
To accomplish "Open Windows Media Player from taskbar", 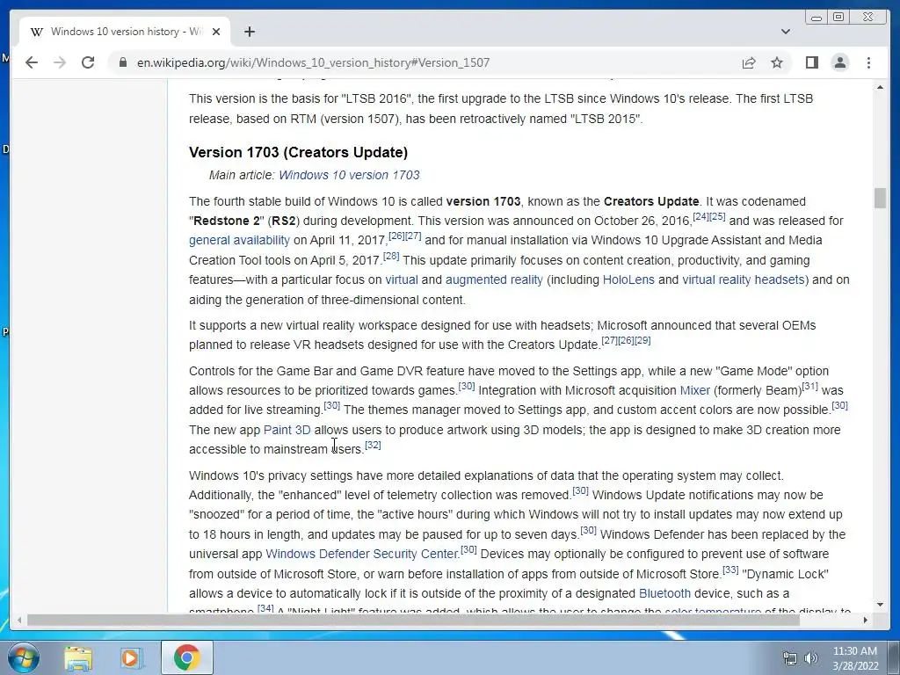I will (130, 657).
